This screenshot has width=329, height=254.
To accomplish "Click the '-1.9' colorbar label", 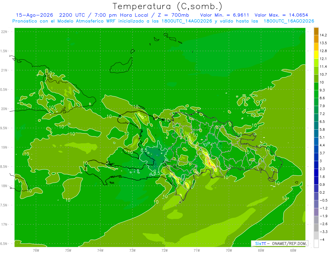I will [324, 216].
